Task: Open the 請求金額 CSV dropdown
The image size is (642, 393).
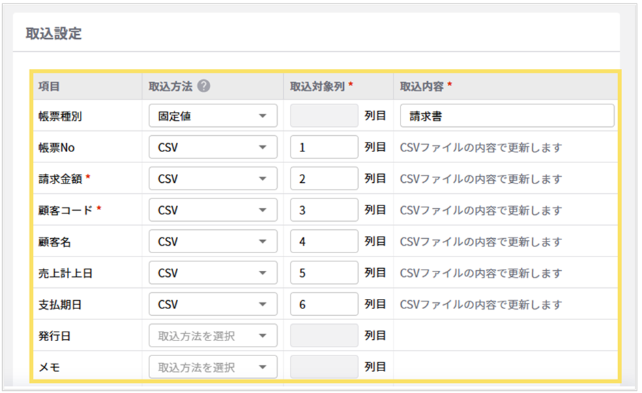Action: pos(212,178)
